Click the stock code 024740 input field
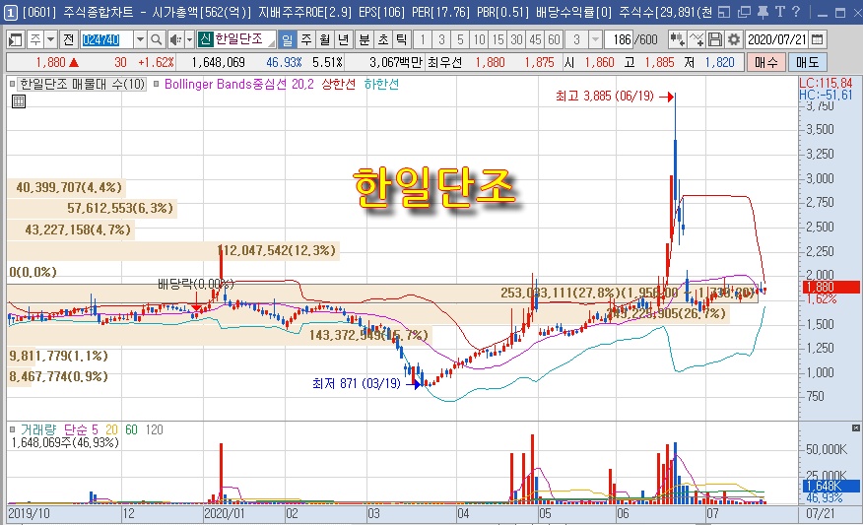Screen dimensions: 863x525 pos(106,39)
